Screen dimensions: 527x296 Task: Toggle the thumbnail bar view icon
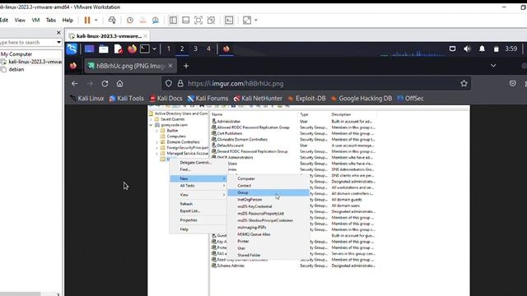(x=185, y=21)
